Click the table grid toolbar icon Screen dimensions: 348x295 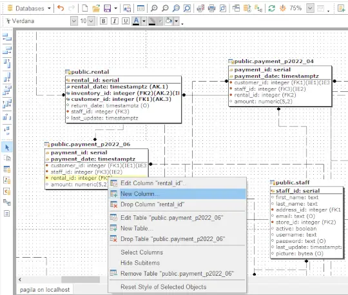tap(140, 8)
